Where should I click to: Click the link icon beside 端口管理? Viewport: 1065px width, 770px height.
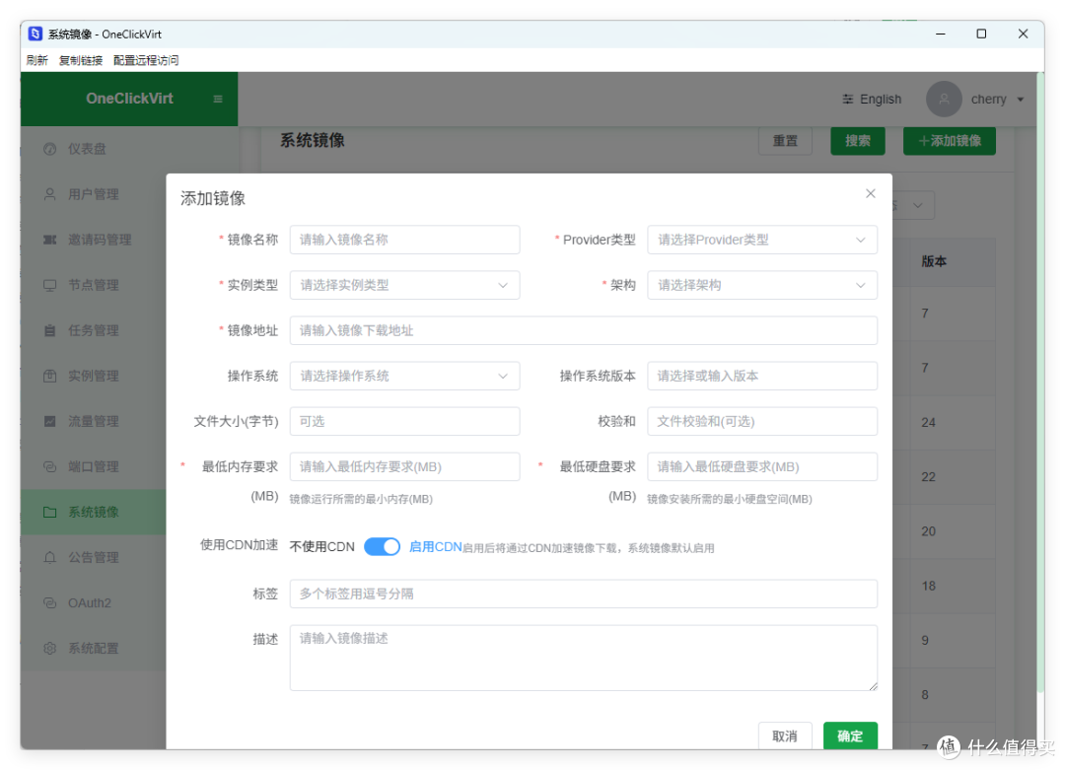click(49, 466)
